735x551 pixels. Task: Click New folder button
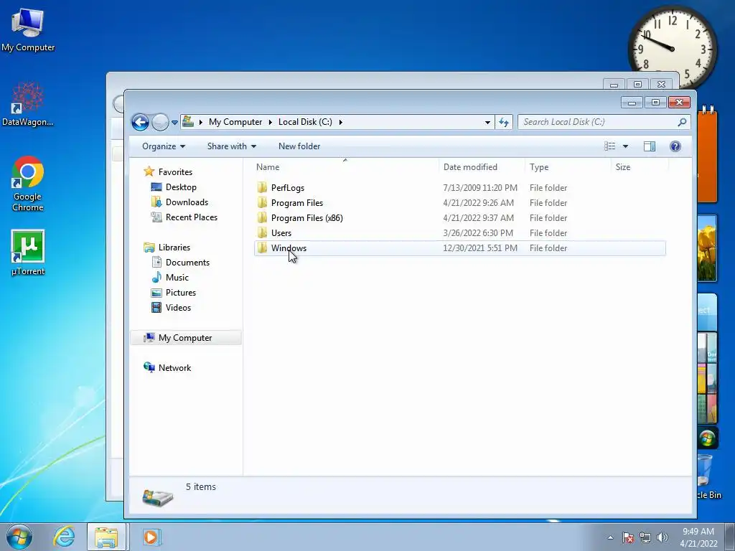point(299,146)
